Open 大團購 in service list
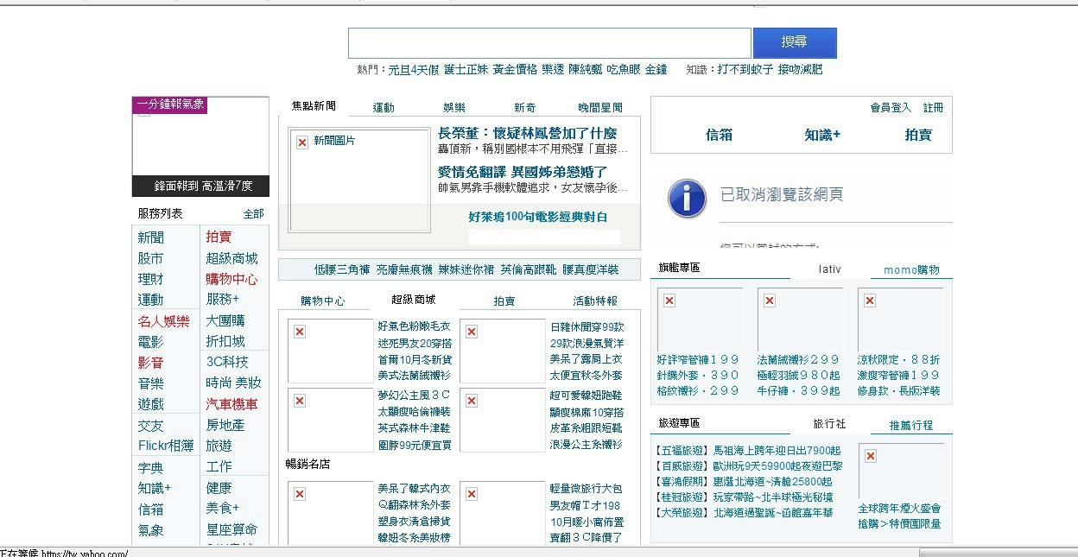This screenshot has height=557, width=1078. 225,320
